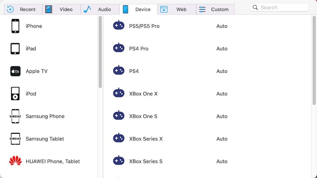This screenshot has height=178, width=317.
Task: Click Auto in the PS4 Pro row
Action: coord(222,49)
